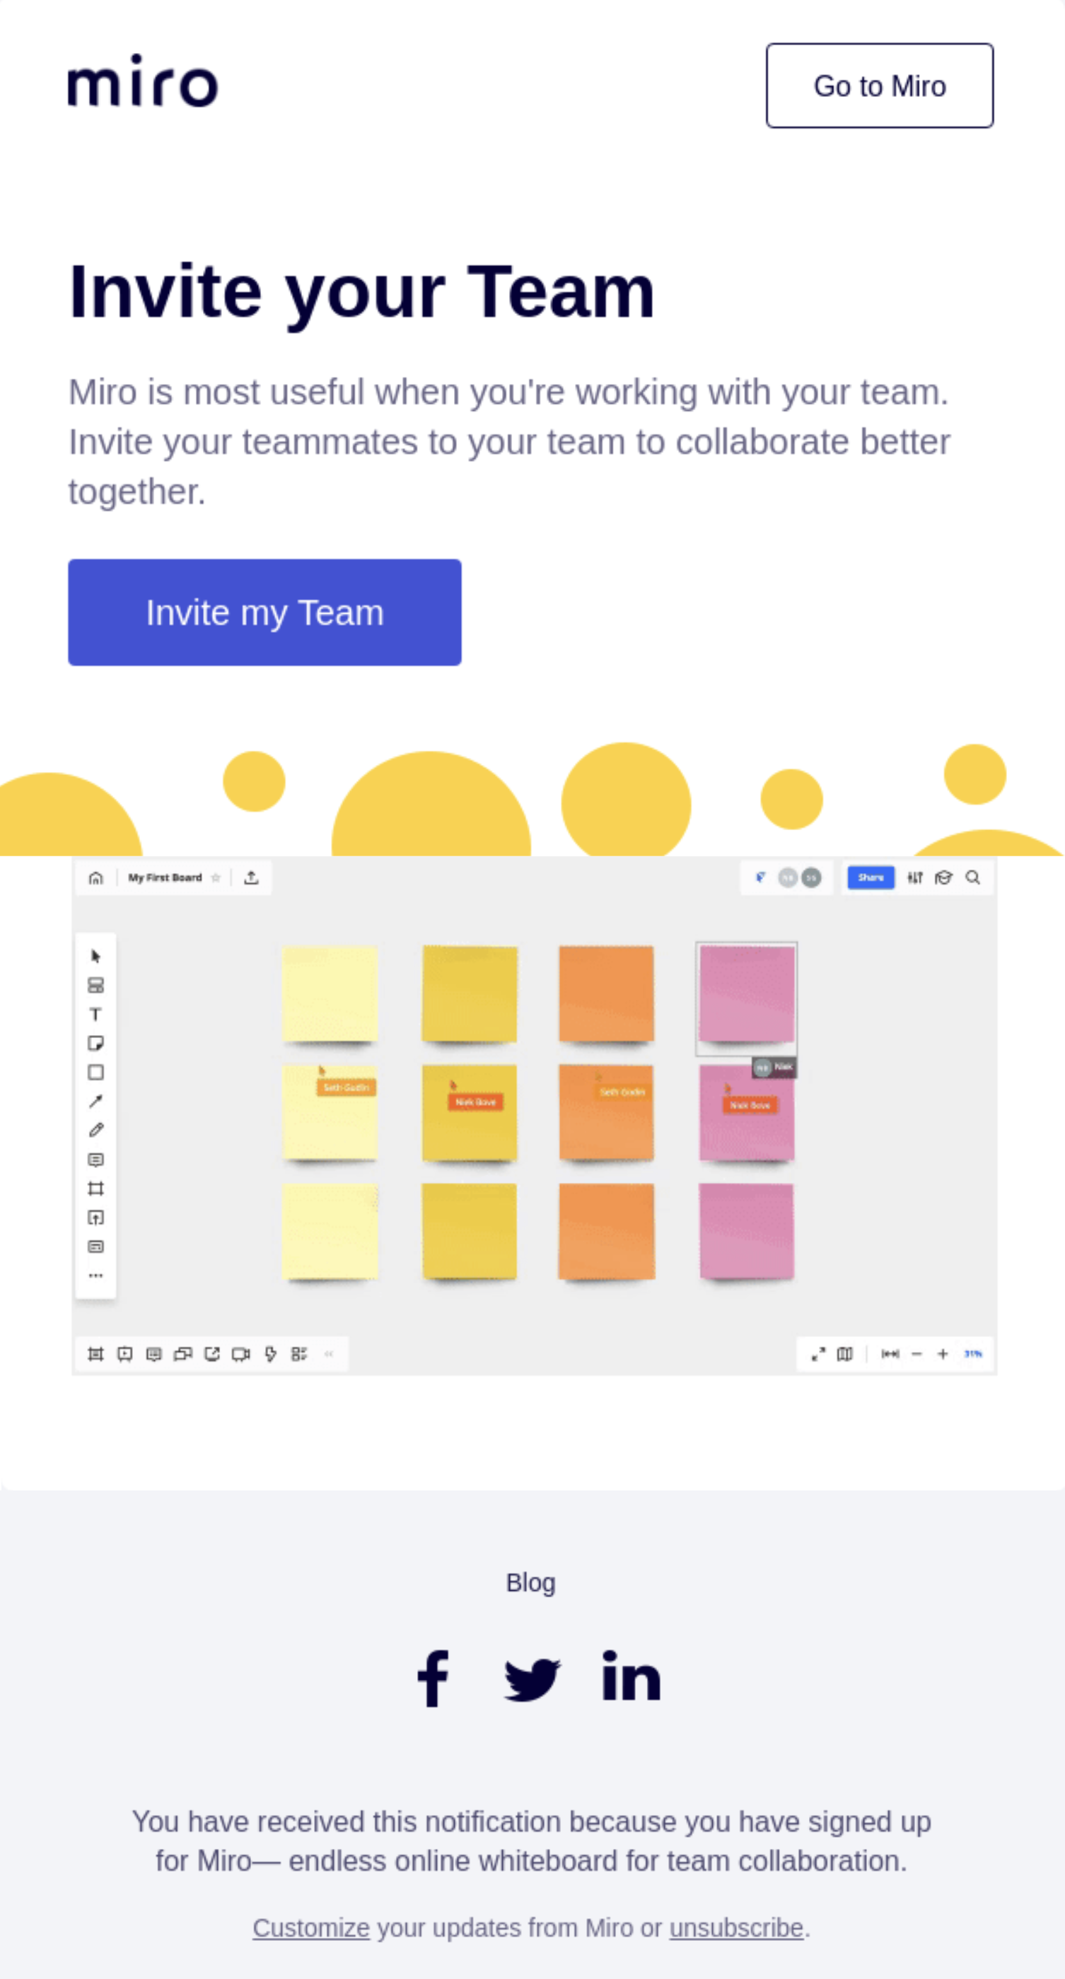Click the NB collaborator avatar
Viewport: 1065px width, 1979px height.
pyautogui.click(x=788, y=877)
